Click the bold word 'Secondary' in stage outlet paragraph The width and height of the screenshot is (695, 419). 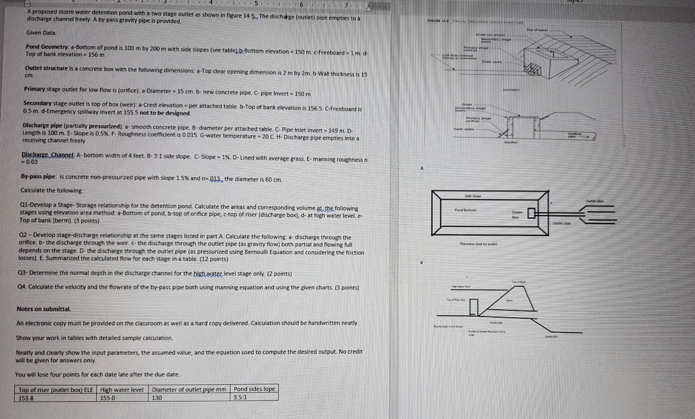38,104
